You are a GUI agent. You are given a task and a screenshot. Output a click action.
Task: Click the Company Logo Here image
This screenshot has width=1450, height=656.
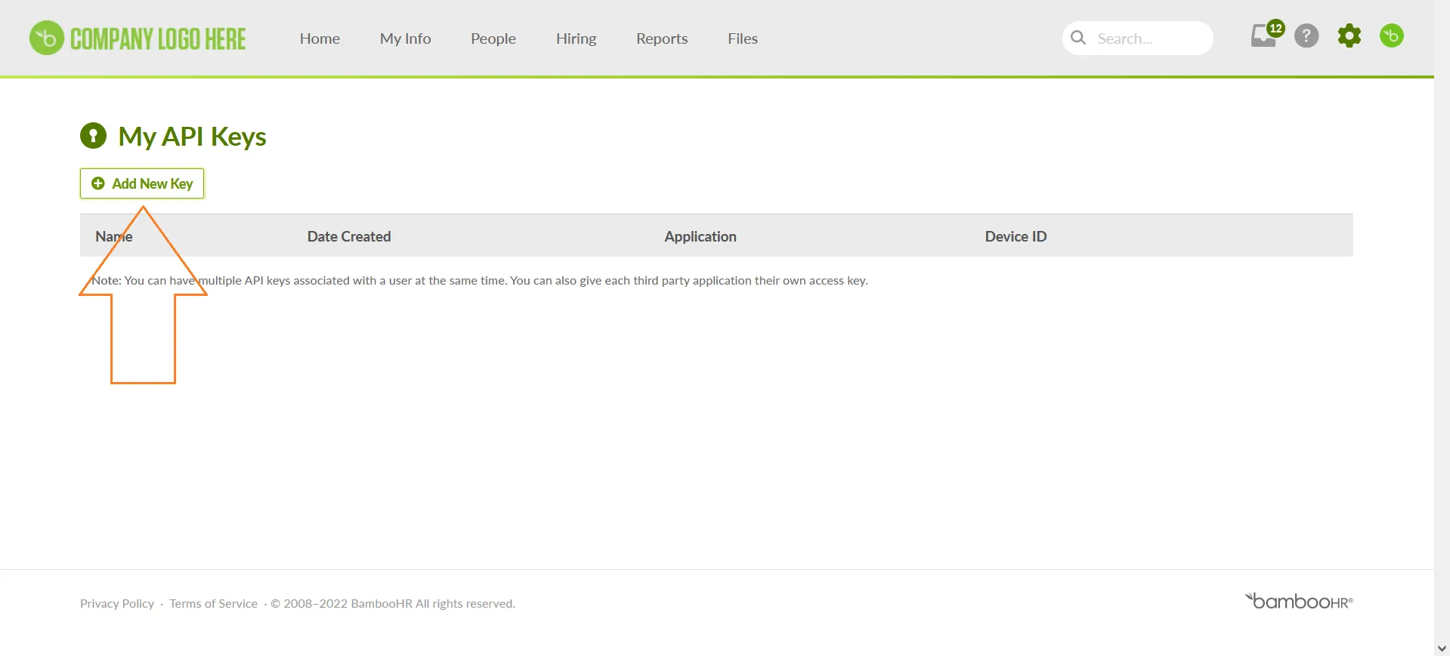pyautogui.click(x=138, y=38)
